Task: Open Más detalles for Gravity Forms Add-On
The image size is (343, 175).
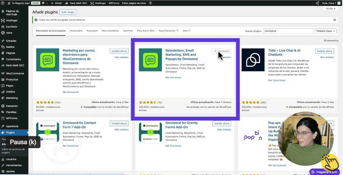Action: pos(224,129)
